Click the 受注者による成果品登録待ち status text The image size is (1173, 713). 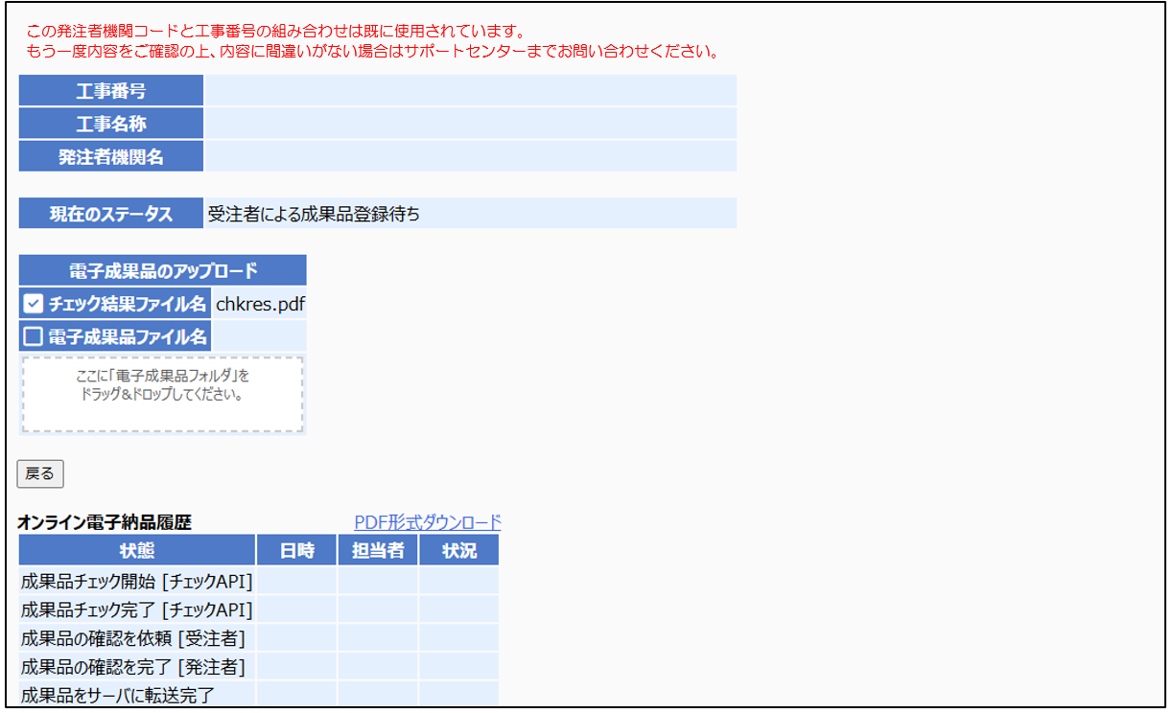pos(314,214)
